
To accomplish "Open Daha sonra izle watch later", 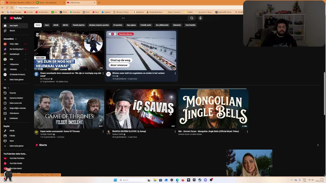I will coord(15,103).
